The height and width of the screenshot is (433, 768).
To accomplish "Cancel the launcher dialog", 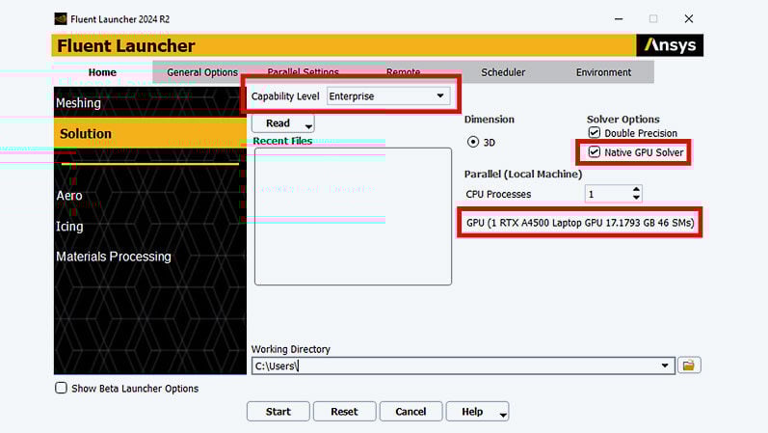I will point(410,412).
